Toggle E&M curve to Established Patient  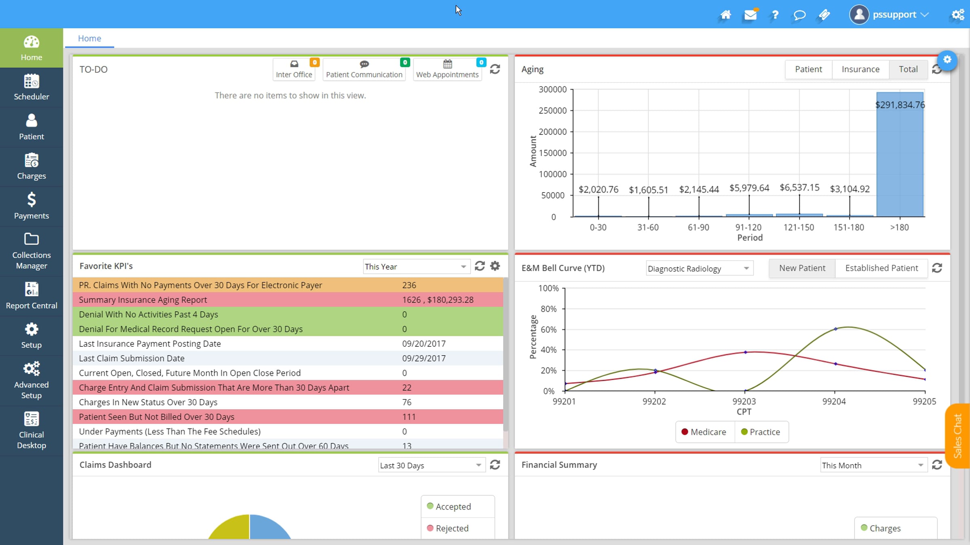pos(881,268)
